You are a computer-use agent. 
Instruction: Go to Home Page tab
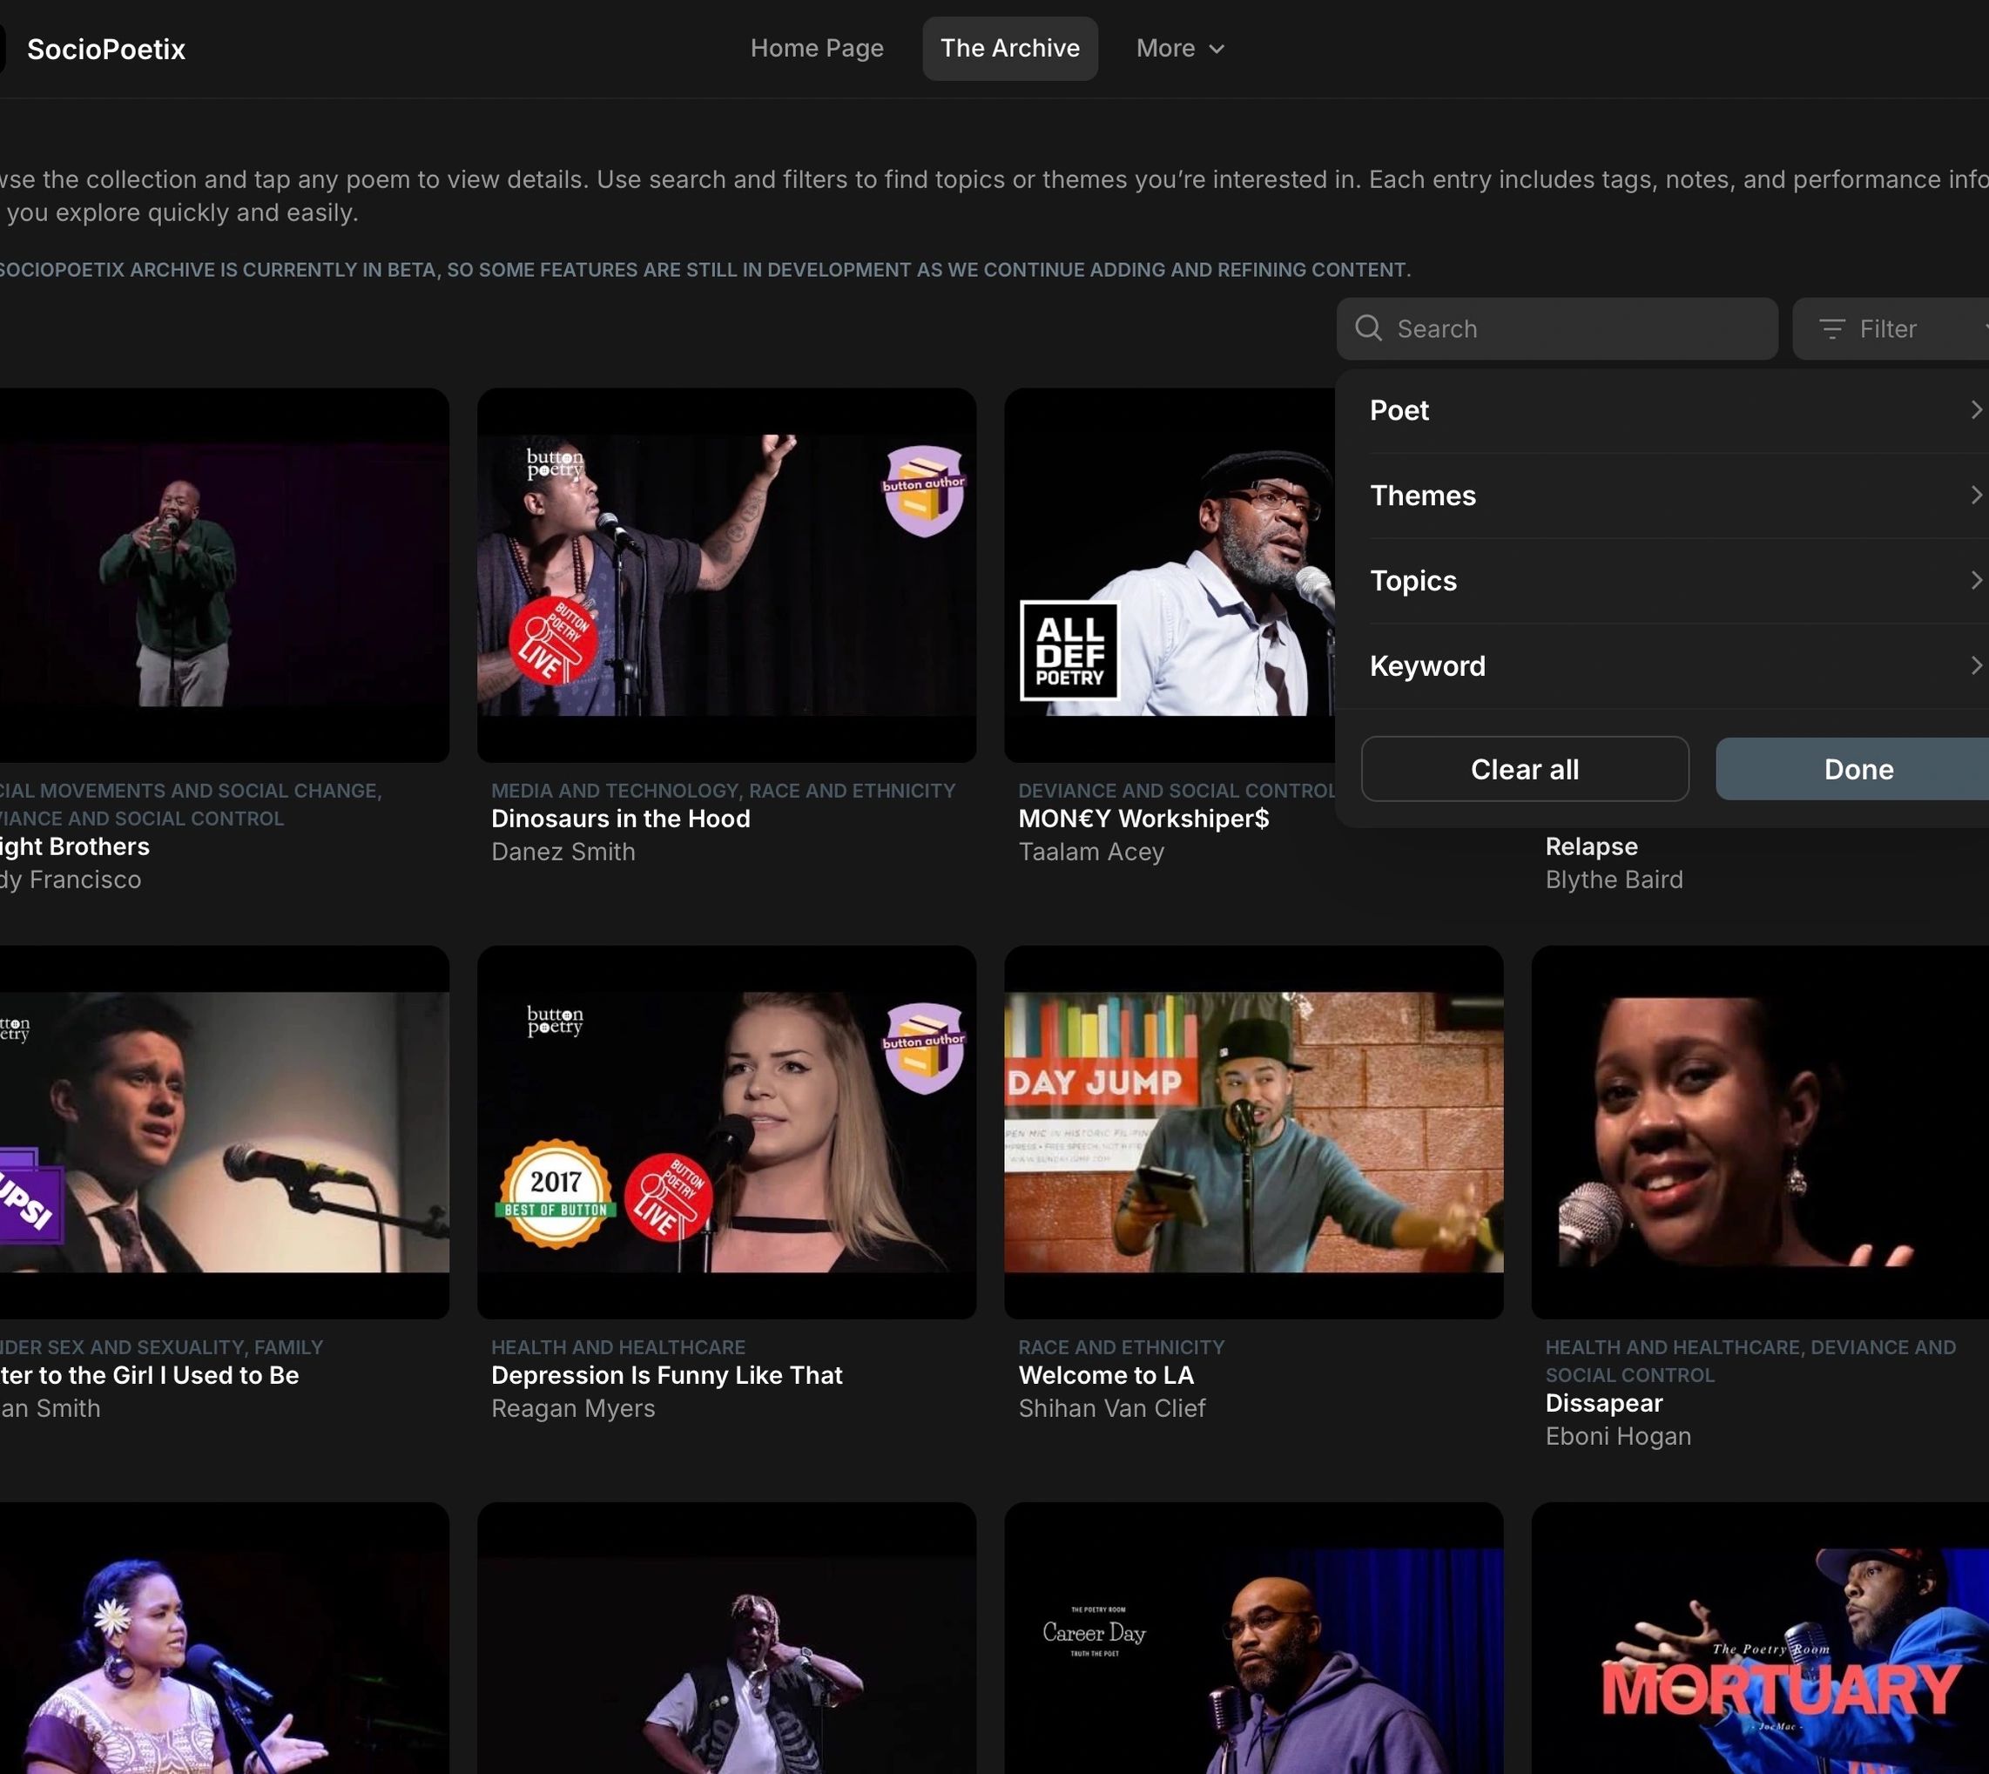817,48
